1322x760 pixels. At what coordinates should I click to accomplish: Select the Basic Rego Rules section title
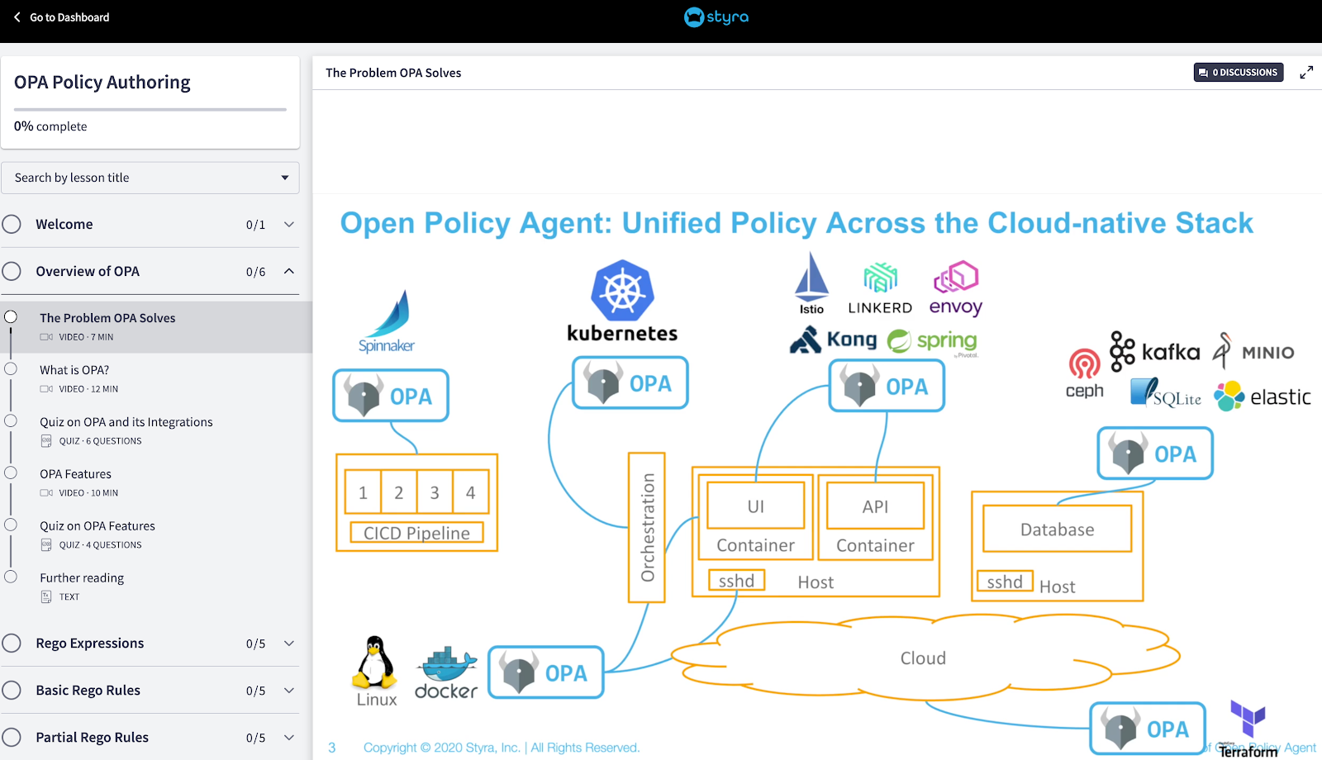point(88,691)
